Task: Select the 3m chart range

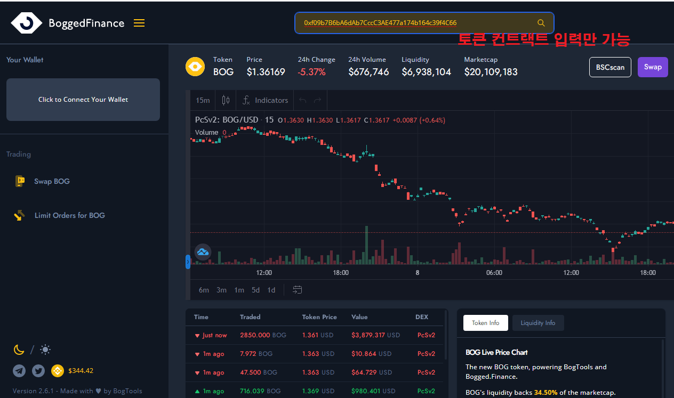Action: pos(221,290)
